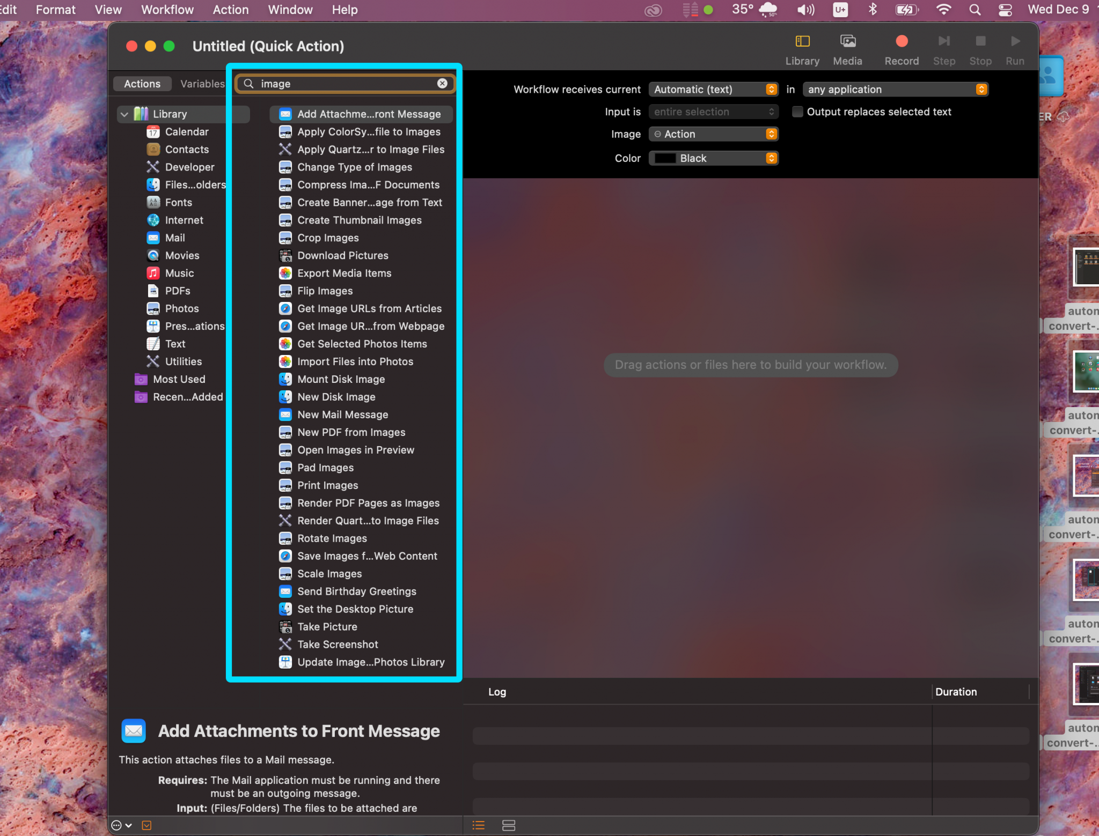Open the Color Black dropdown
This screenshot has width=1099, height=836.
click(713, 158)
